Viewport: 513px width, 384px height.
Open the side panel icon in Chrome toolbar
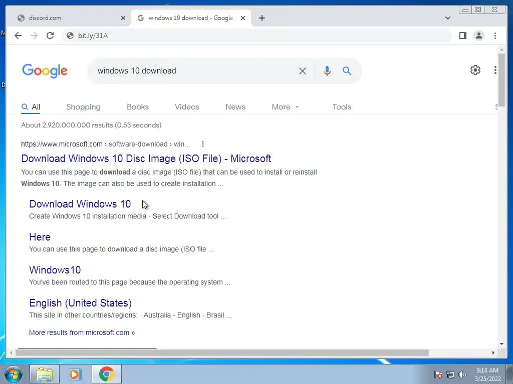(462, 35)
